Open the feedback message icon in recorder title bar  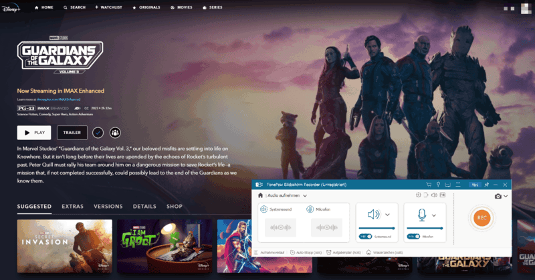[x=447, y=185]
